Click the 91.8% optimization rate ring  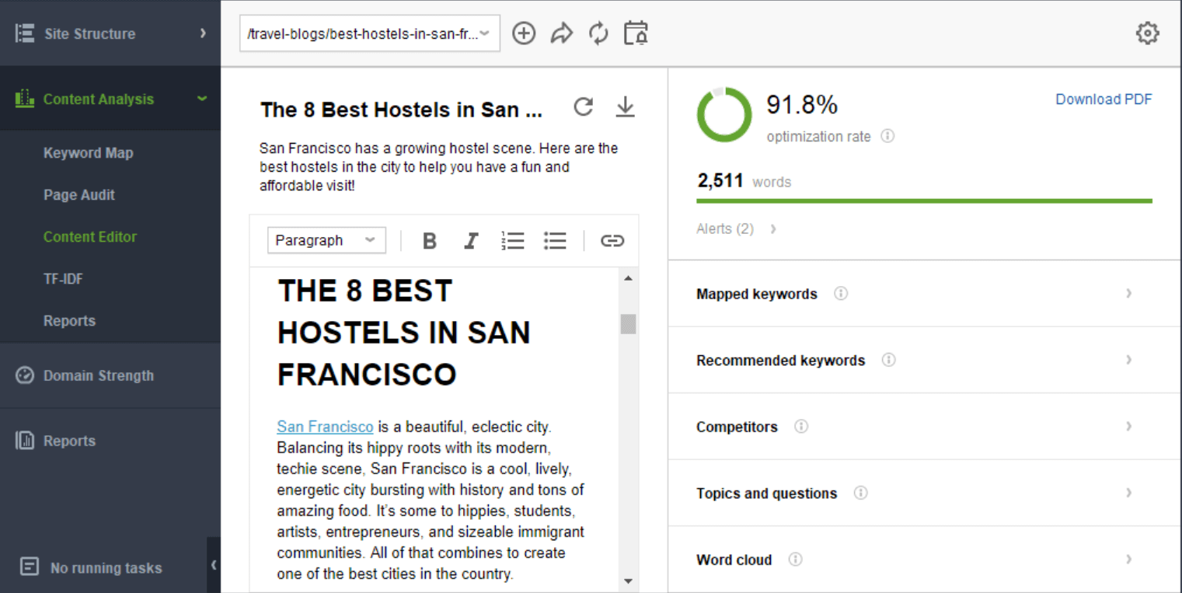click(724, 115)
